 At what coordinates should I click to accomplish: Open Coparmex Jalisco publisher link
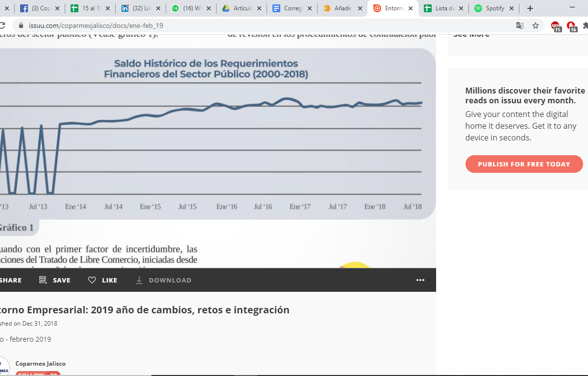click(x=40, y=363)
